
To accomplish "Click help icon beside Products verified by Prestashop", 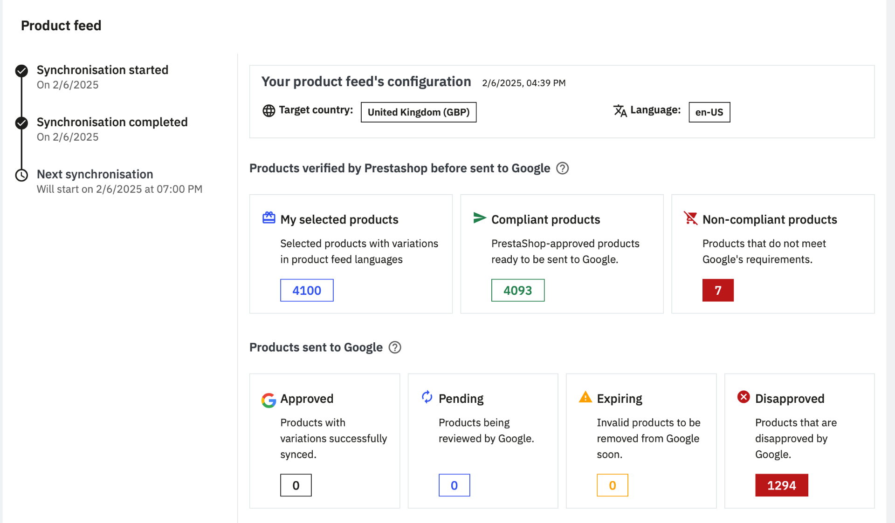I will click(x=563, y=168).
